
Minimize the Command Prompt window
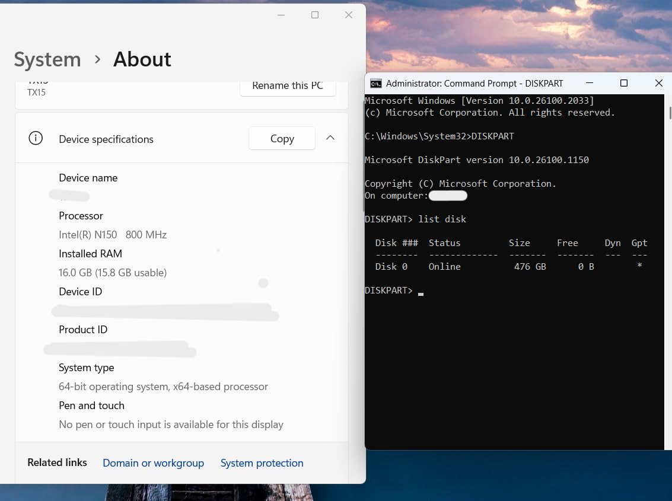click(590, 83)
